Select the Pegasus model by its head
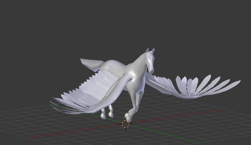 click(150, 61)
